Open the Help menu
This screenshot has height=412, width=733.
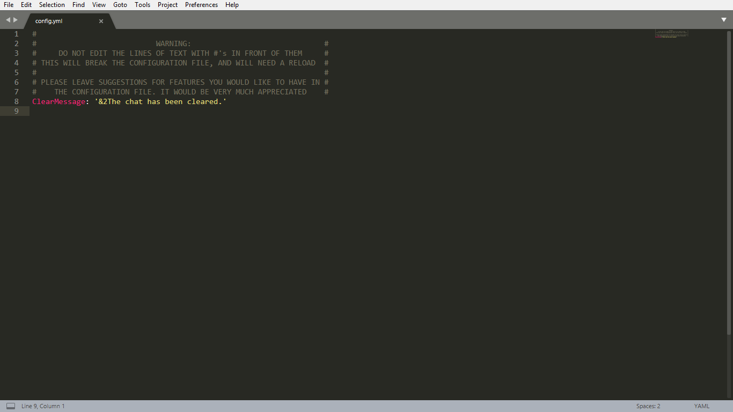232,5
